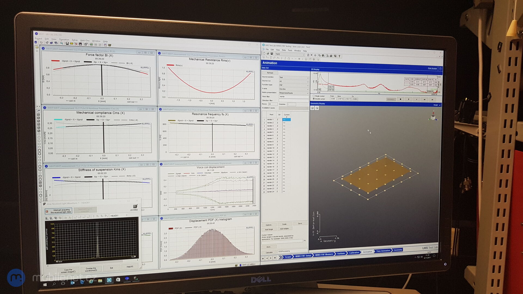Image resolution: width=523 pixels, height=294 pixels.
Task: Click the print icon in LMS Test.Lab toolbar
Action: click(x=331, y=56)
